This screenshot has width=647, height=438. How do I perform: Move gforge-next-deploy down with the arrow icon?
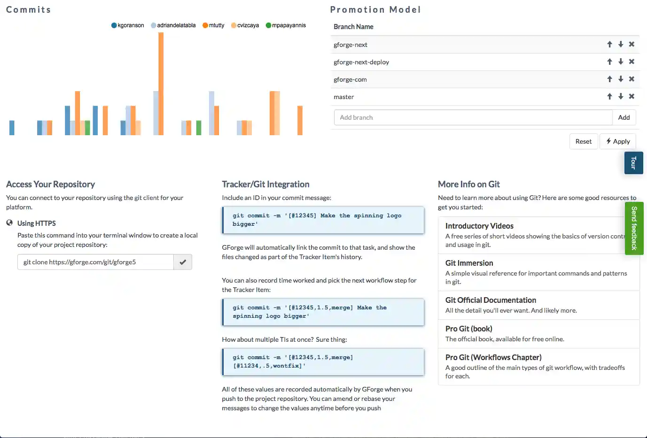point(621,61)
